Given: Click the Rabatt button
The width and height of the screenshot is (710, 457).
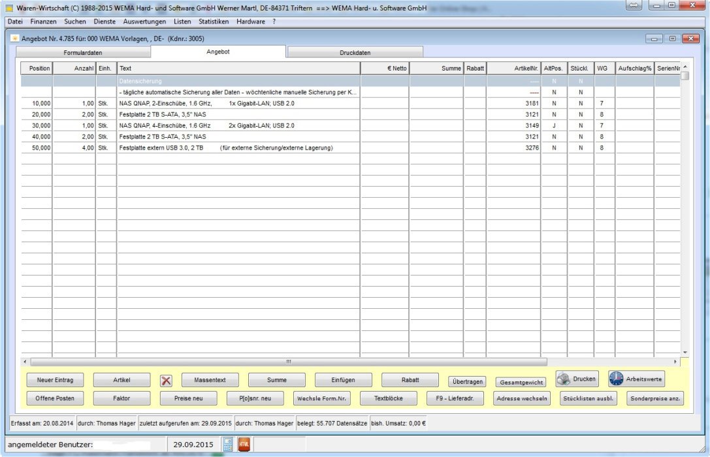Looking at the screenshot, I should pyautogui.click(x=410, y=380).
